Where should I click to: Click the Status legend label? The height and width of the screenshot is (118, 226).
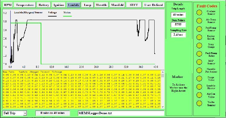67,12
